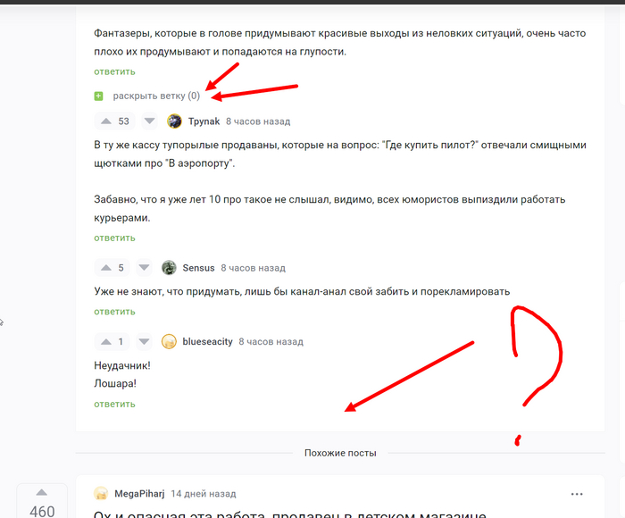Open blueseacity profile username link
625x518 pixels.
pyautogui.click(x=207, y=342)
